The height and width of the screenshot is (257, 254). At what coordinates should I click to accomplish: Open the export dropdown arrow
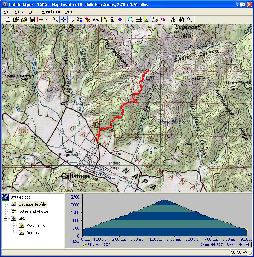[x=47, y=20]
